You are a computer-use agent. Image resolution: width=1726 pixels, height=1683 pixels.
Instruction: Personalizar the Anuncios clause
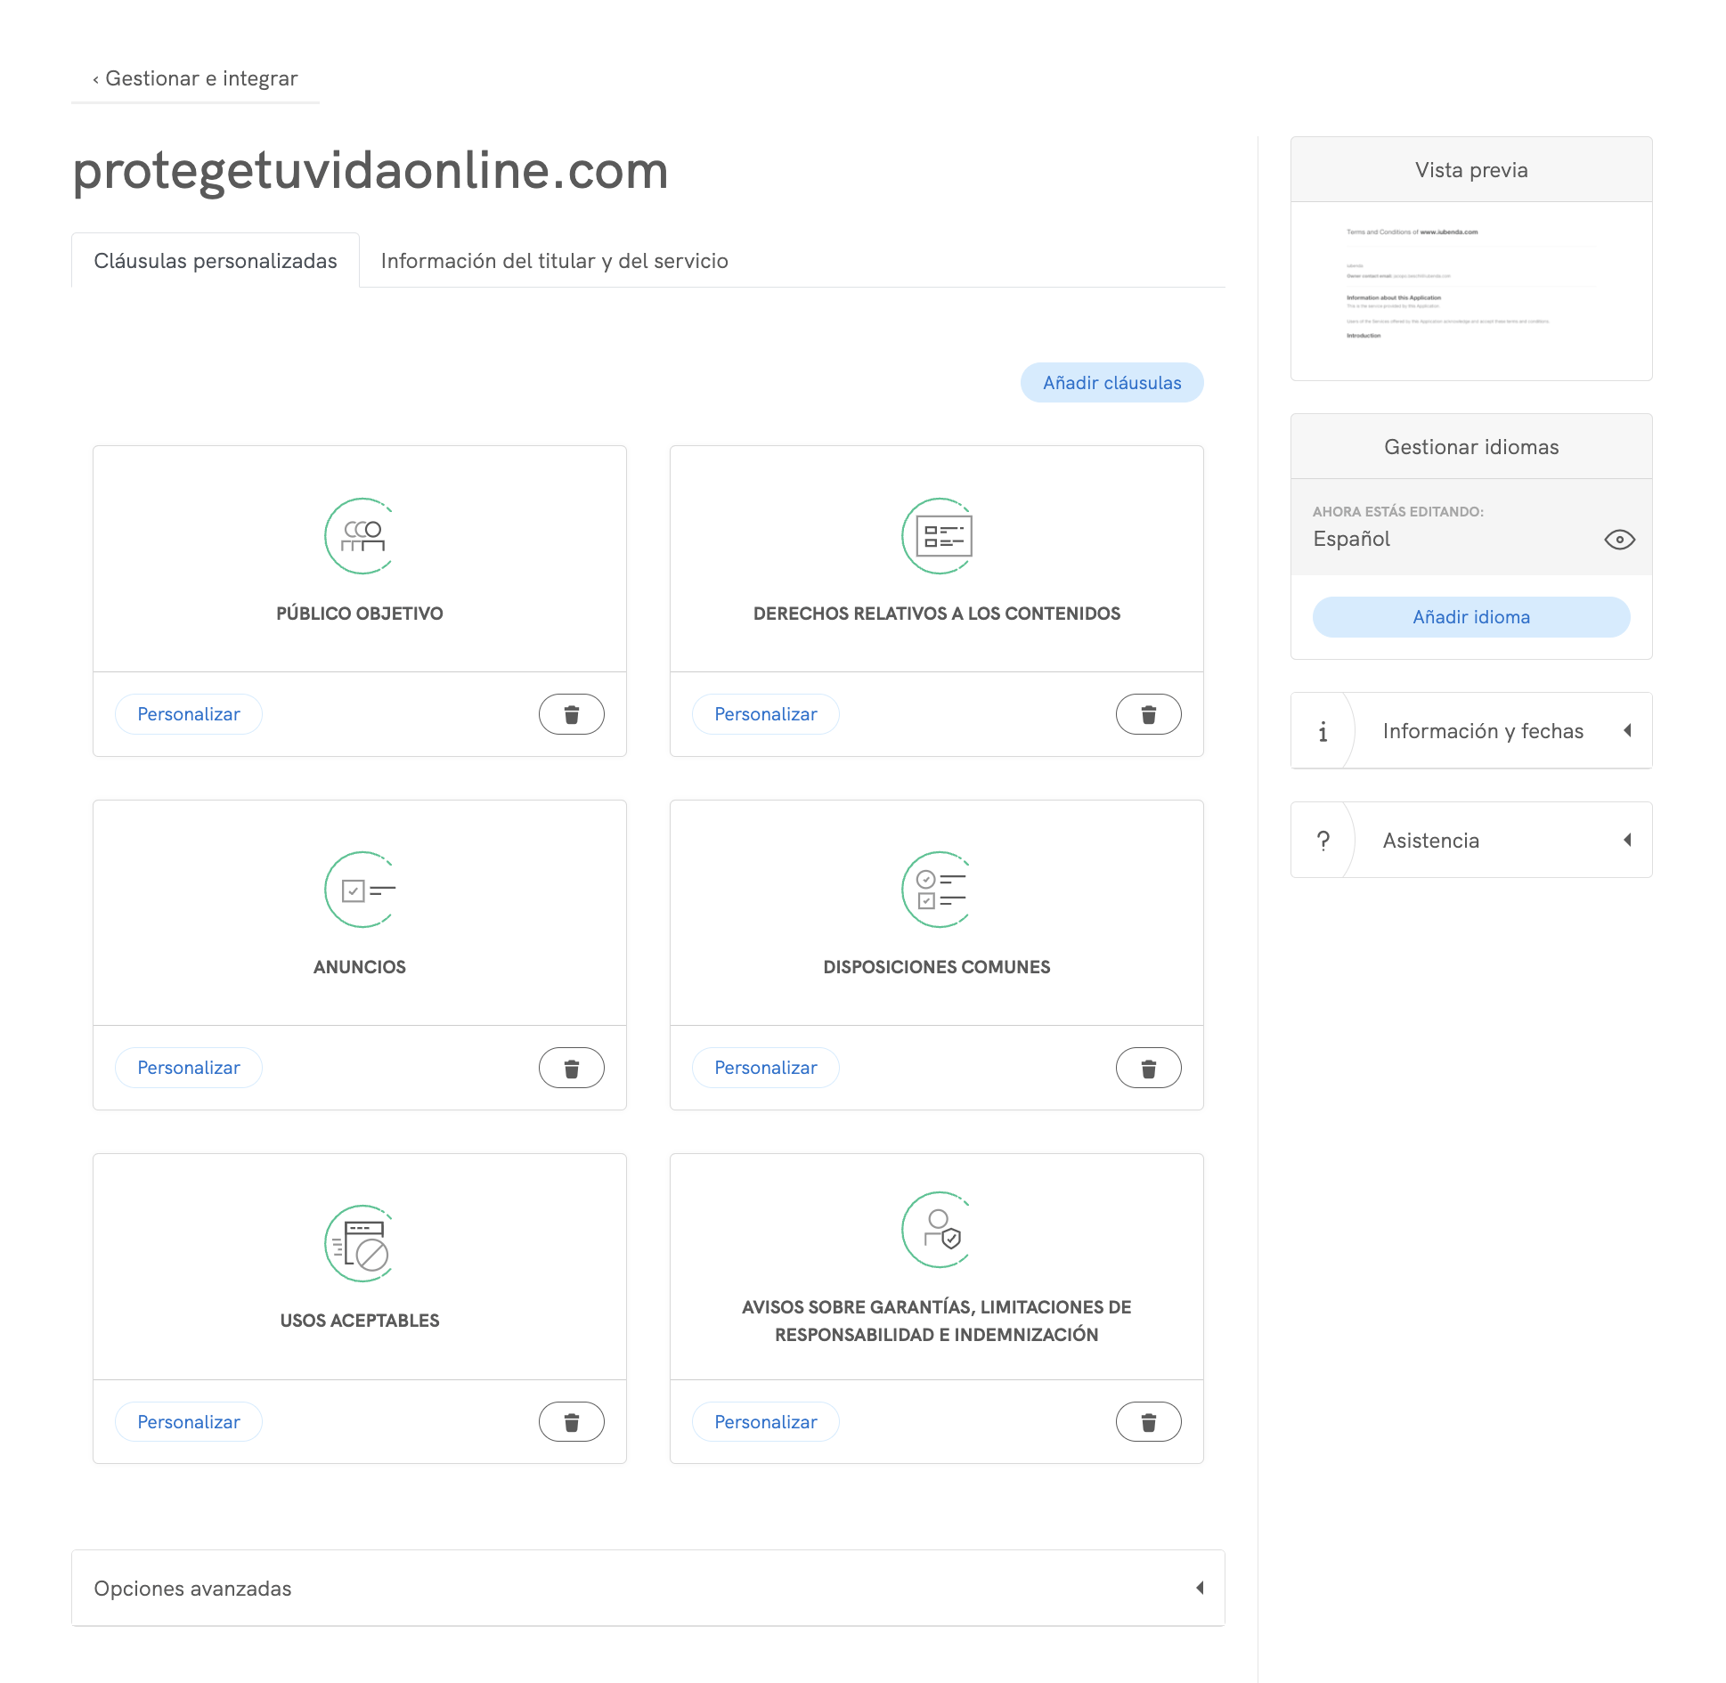coord(189,1068)
